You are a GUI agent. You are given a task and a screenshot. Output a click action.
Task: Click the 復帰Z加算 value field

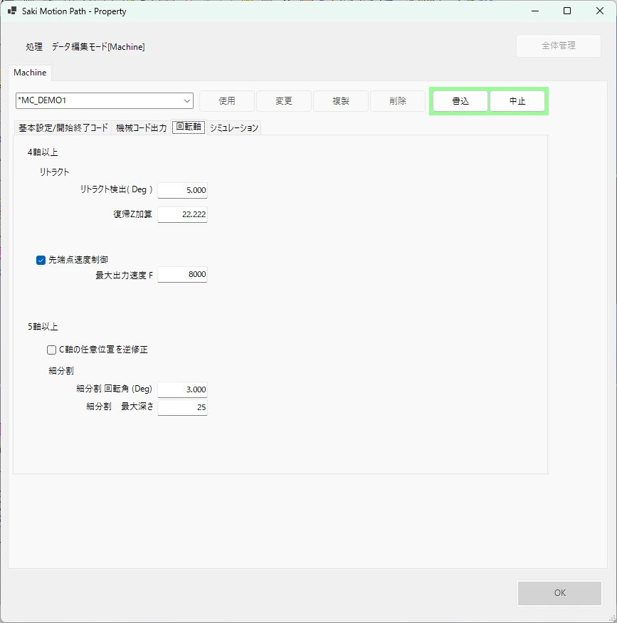[x=182, y=214]
